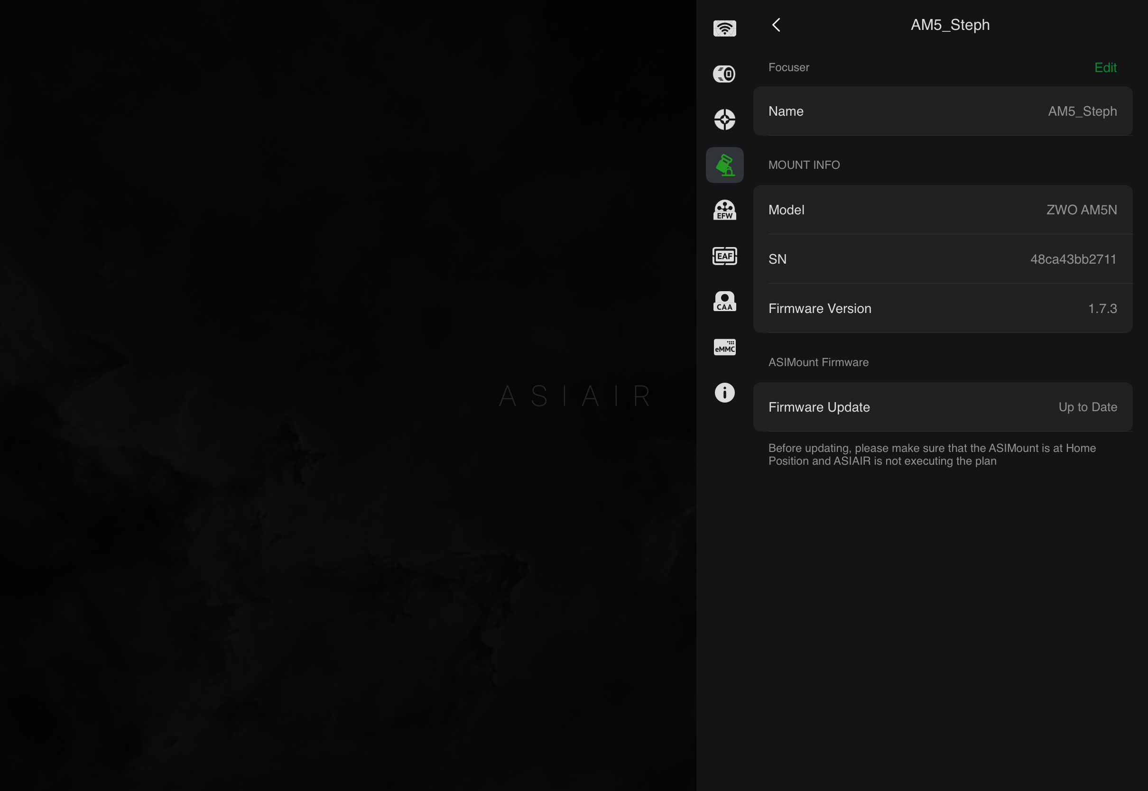Select the Name row showing AM5_Steph
This screenshot has width=1148, height=791.
coord(942,111)
